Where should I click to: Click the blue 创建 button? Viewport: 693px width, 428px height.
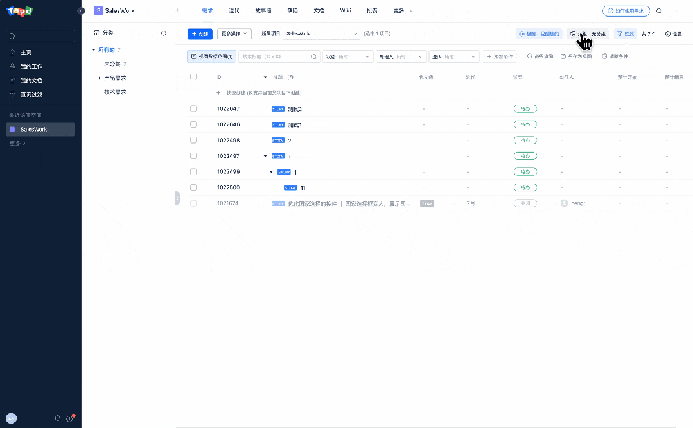[200, 33]
